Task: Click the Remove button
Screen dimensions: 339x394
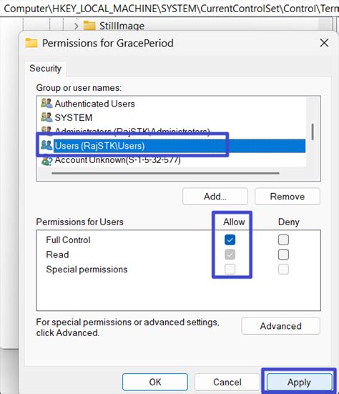Action: pyautogui.click(x=288, y=196)
